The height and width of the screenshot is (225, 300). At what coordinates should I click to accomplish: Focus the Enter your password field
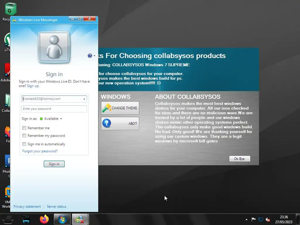(54, 109)
